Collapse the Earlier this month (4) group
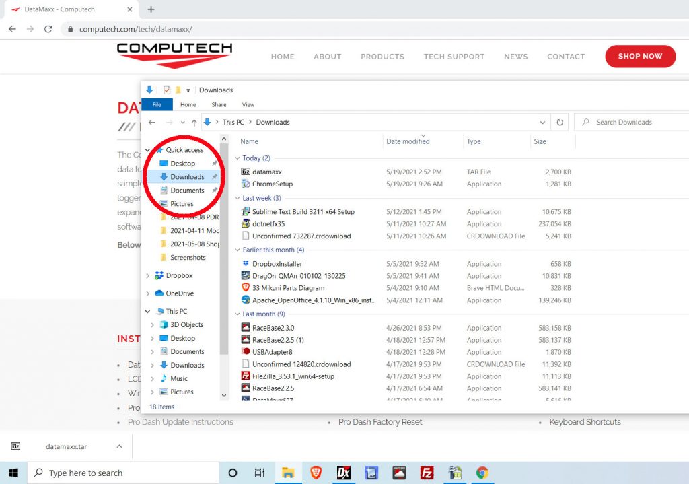689x484 pixels. coord(238,250)
